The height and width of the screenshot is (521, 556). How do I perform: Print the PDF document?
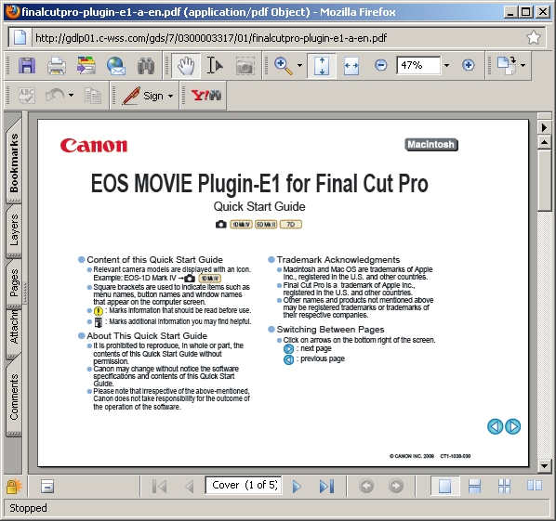[x=57, y=66]
